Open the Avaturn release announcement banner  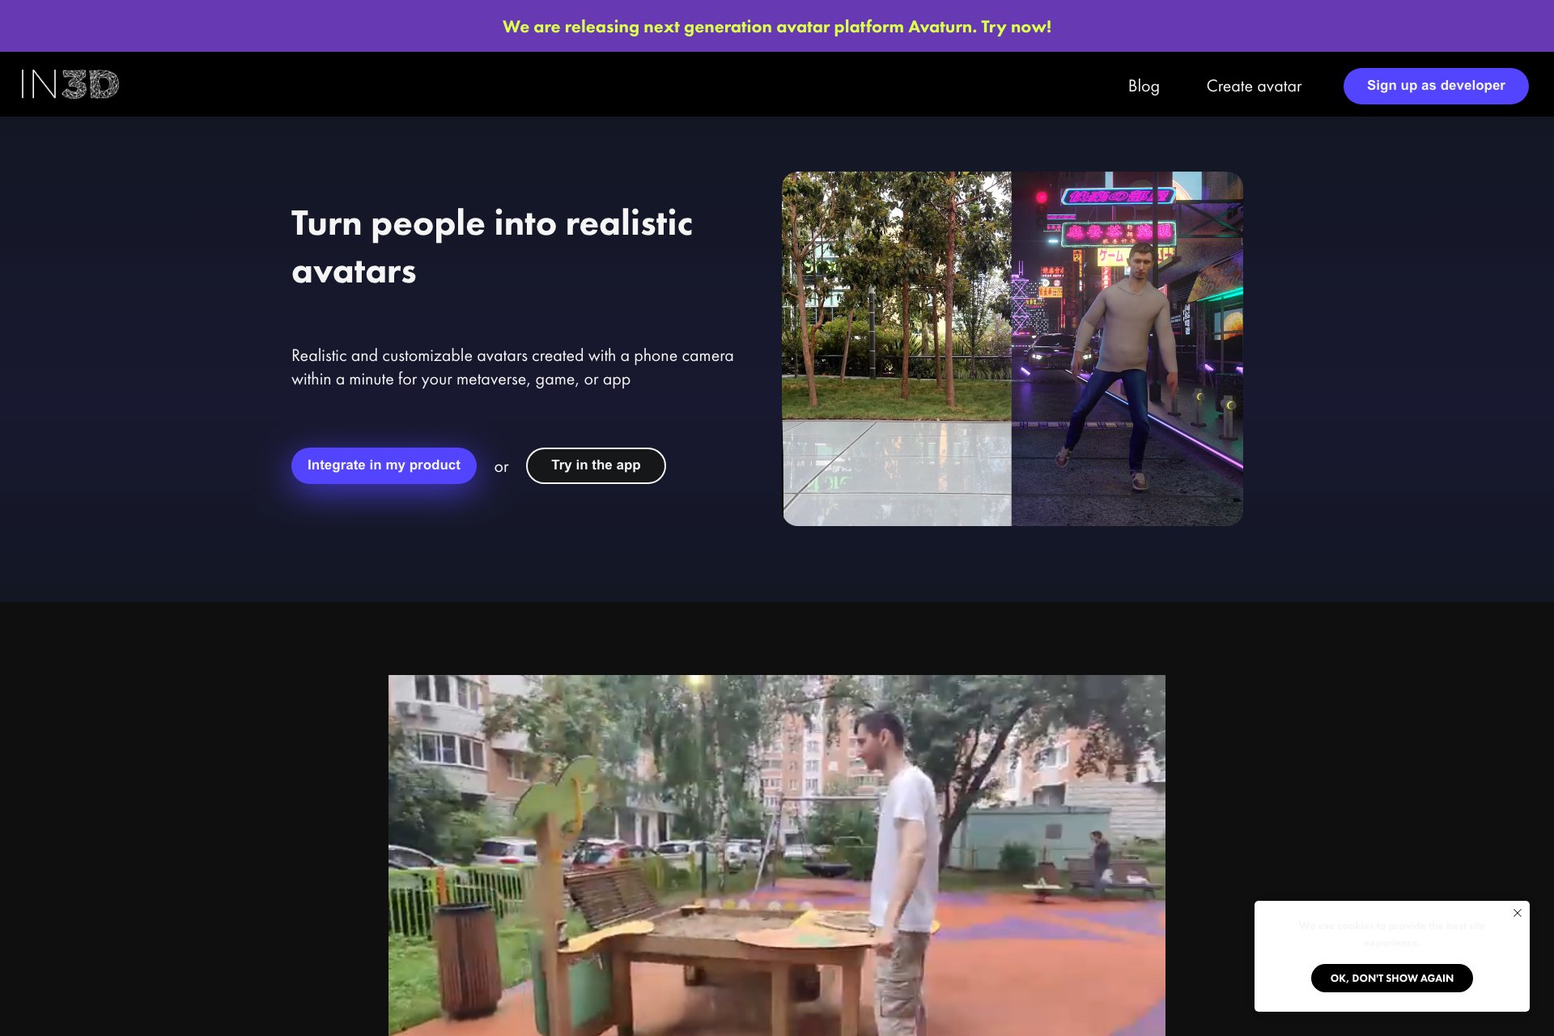pos(777,27)
